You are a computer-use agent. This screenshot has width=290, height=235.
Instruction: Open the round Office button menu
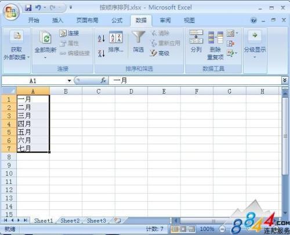tap(11, 12)
